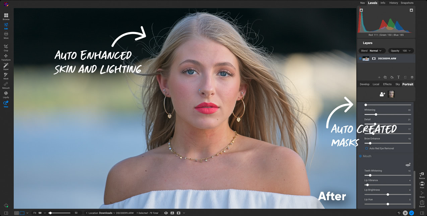
Task: Switch to the Snapshots tab
Action: click(407, 3)
